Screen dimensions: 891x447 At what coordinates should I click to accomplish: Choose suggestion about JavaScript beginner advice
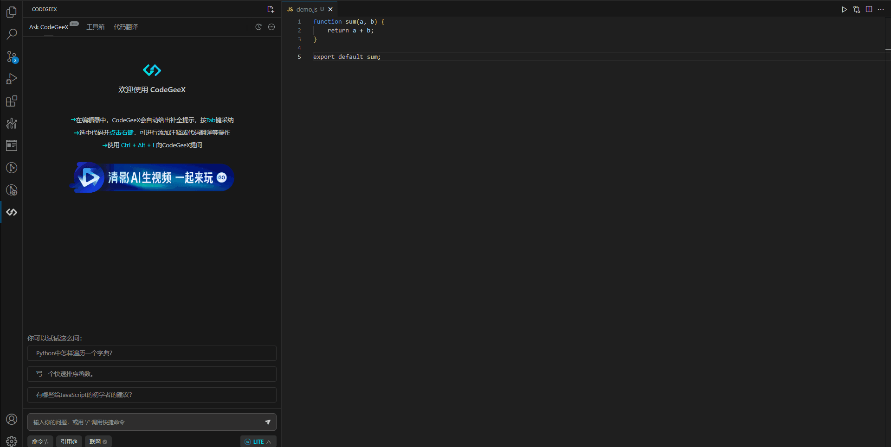[152, 395]
